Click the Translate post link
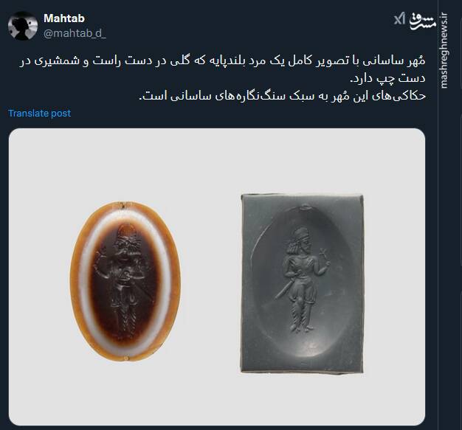The width and height of the screenshot is (462, 430). tap(39, 113)
